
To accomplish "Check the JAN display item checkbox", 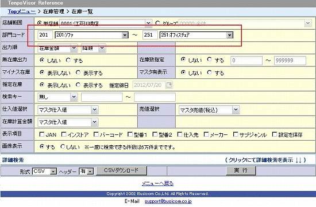I will [42, 134].
